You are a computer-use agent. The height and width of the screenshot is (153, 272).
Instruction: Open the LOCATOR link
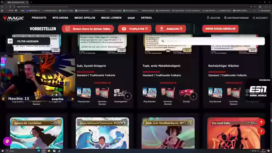[x=213, y=18]
